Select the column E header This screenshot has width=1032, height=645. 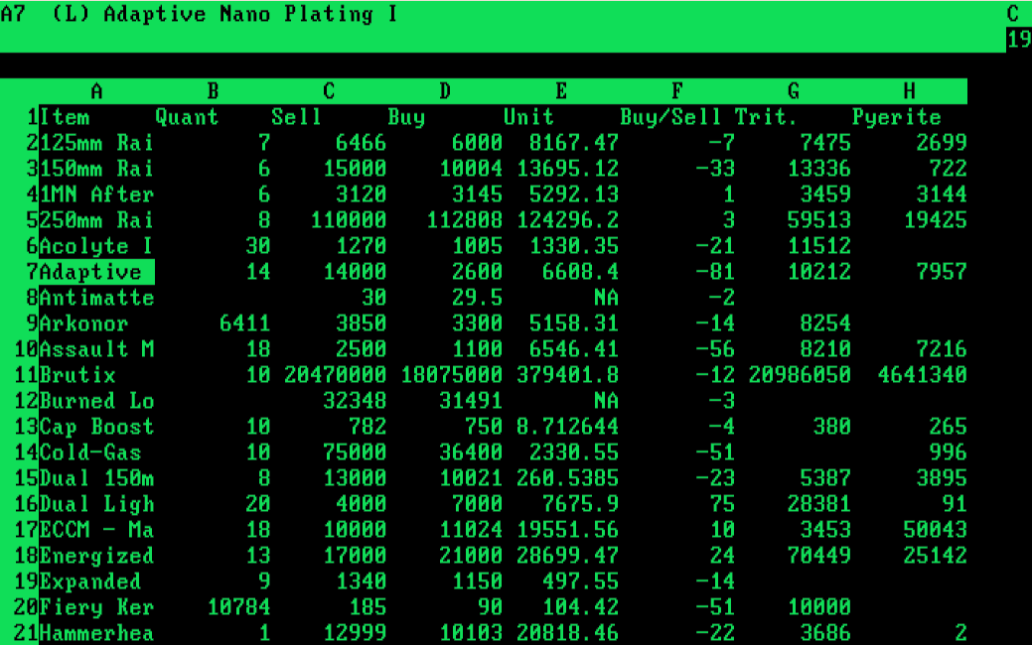[x=560, y=91]
